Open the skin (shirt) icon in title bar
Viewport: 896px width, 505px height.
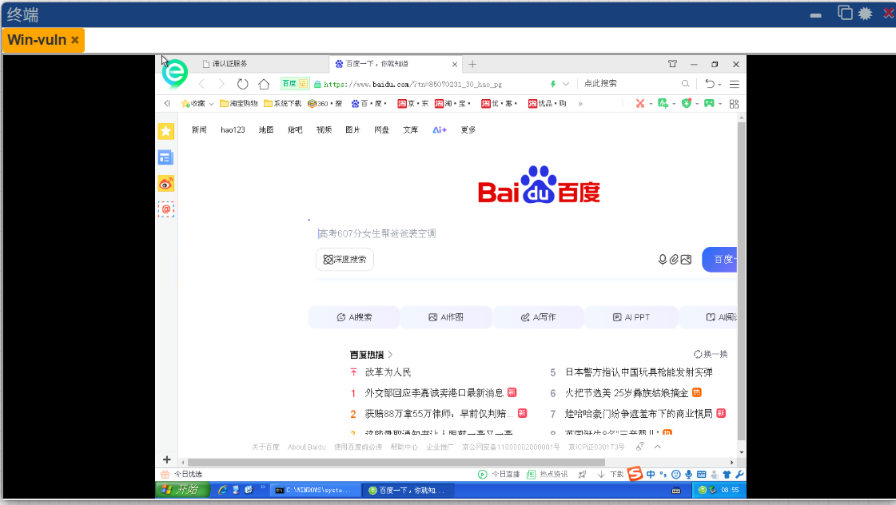pyautogui.click(x=672, y=64)
